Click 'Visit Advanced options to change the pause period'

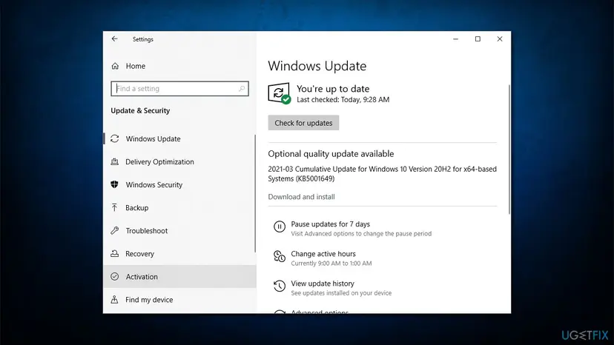click(x=361, y=233)
